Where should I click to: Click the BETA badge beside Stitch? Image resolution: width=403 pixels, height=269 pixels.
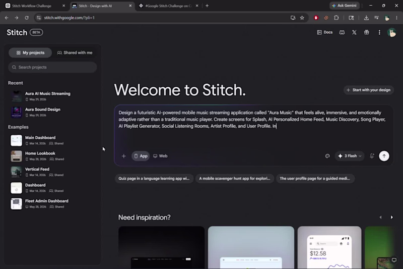point(36,32)
